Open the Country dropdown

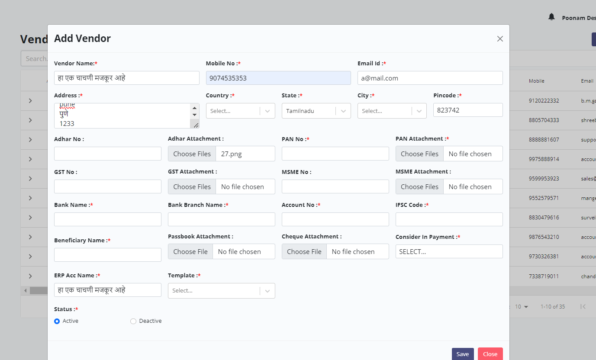(240, 111)
